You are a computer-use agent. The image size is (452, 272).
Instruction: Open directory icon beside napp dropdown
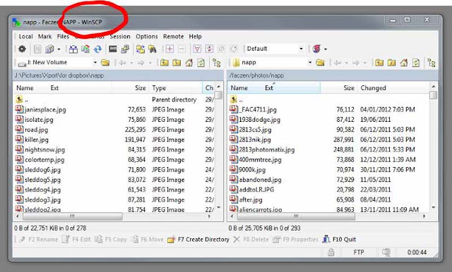(x=320, y=63)
